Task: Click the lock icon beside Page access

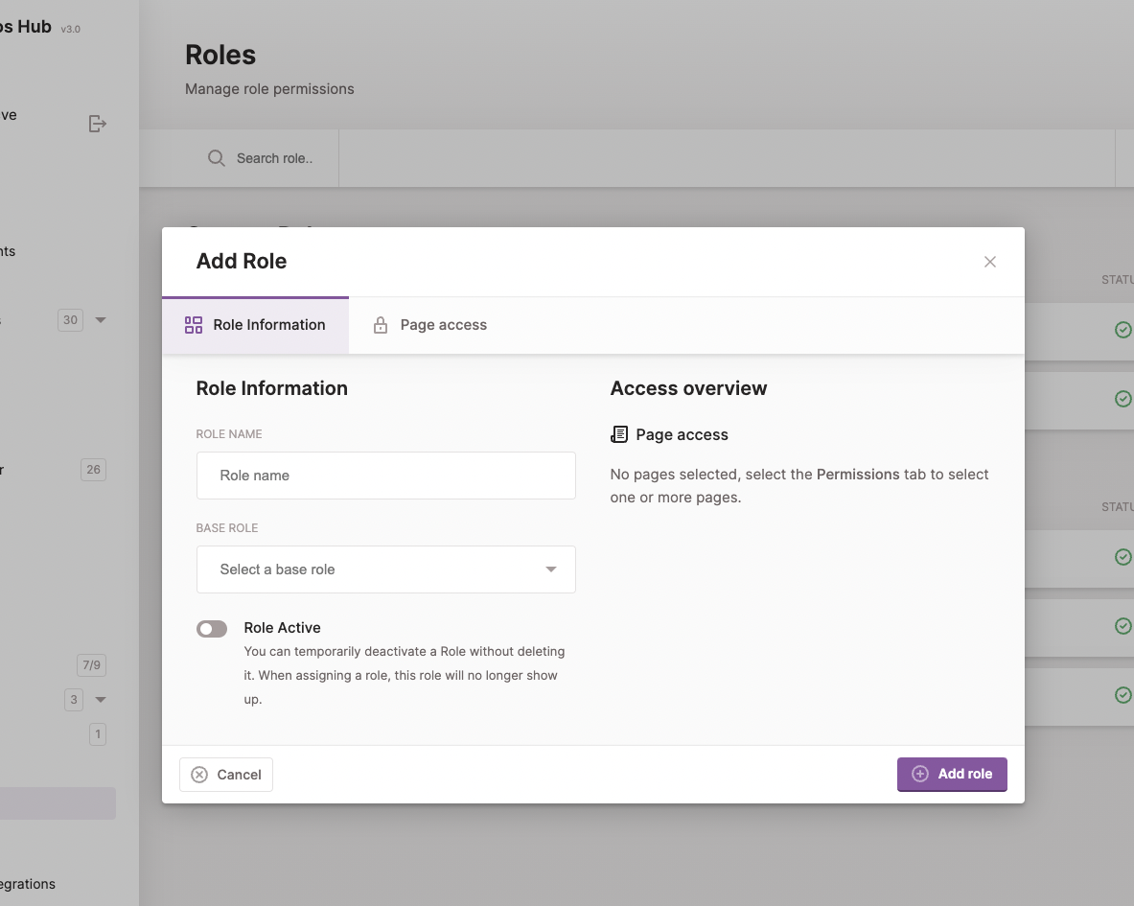Action: pos(381,325)
